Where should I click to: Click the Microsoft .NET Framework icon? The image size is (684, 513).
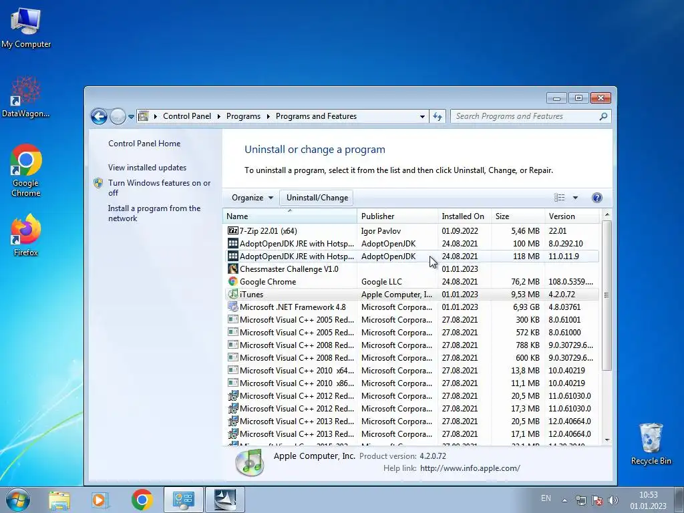pyautogui.click(x=233, y=307)
